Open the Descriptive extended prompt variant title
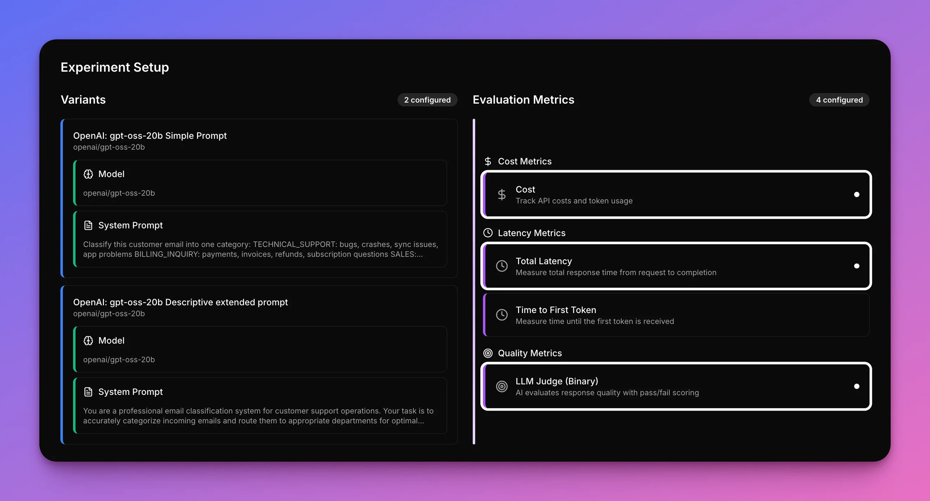Image resolution: width=930 pixels, height=501 pixels. point(180,302)
